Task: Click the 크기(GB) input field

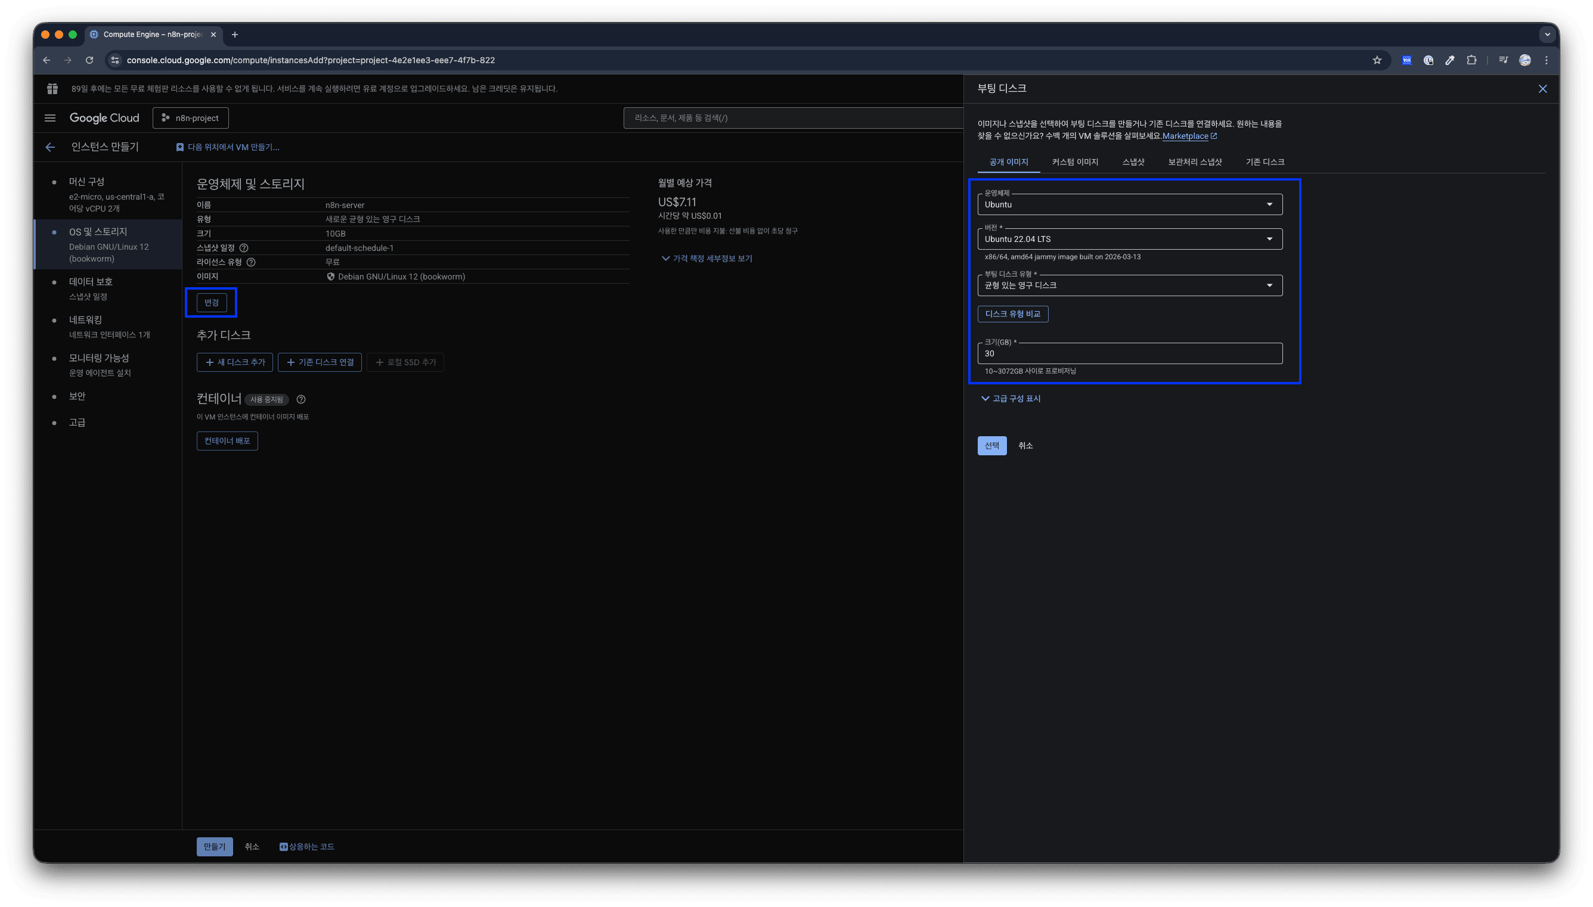Action: point(1129,353)
